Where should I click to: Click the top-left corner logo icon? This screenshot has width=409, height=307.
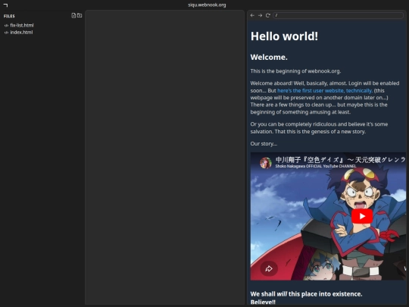pyautogui.click(x=5, y=5)
